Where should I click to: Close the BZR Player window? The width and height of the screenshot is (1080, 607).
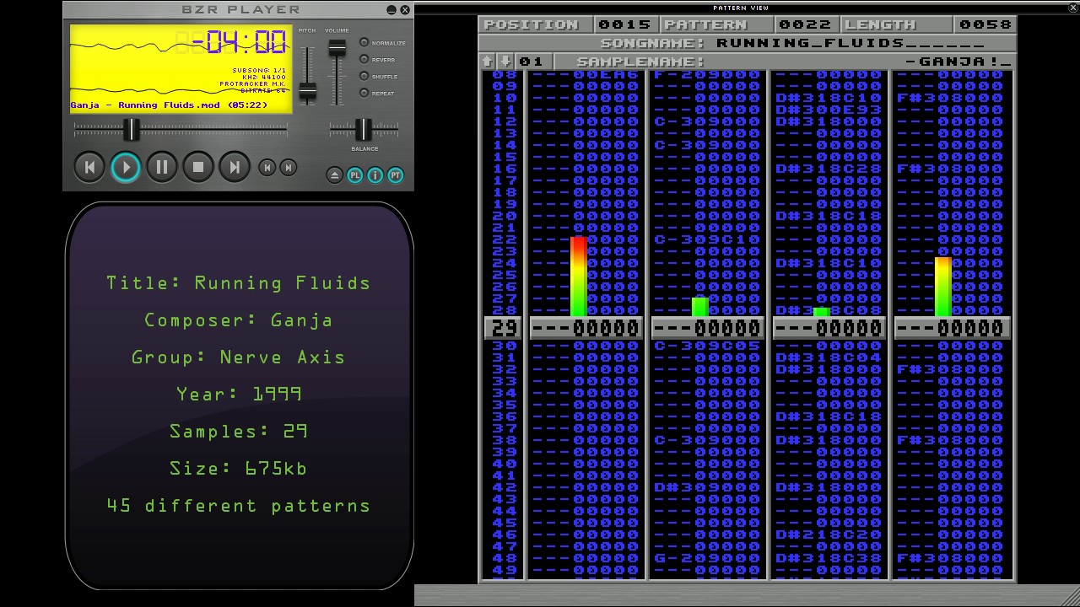(x=405, y=10)
